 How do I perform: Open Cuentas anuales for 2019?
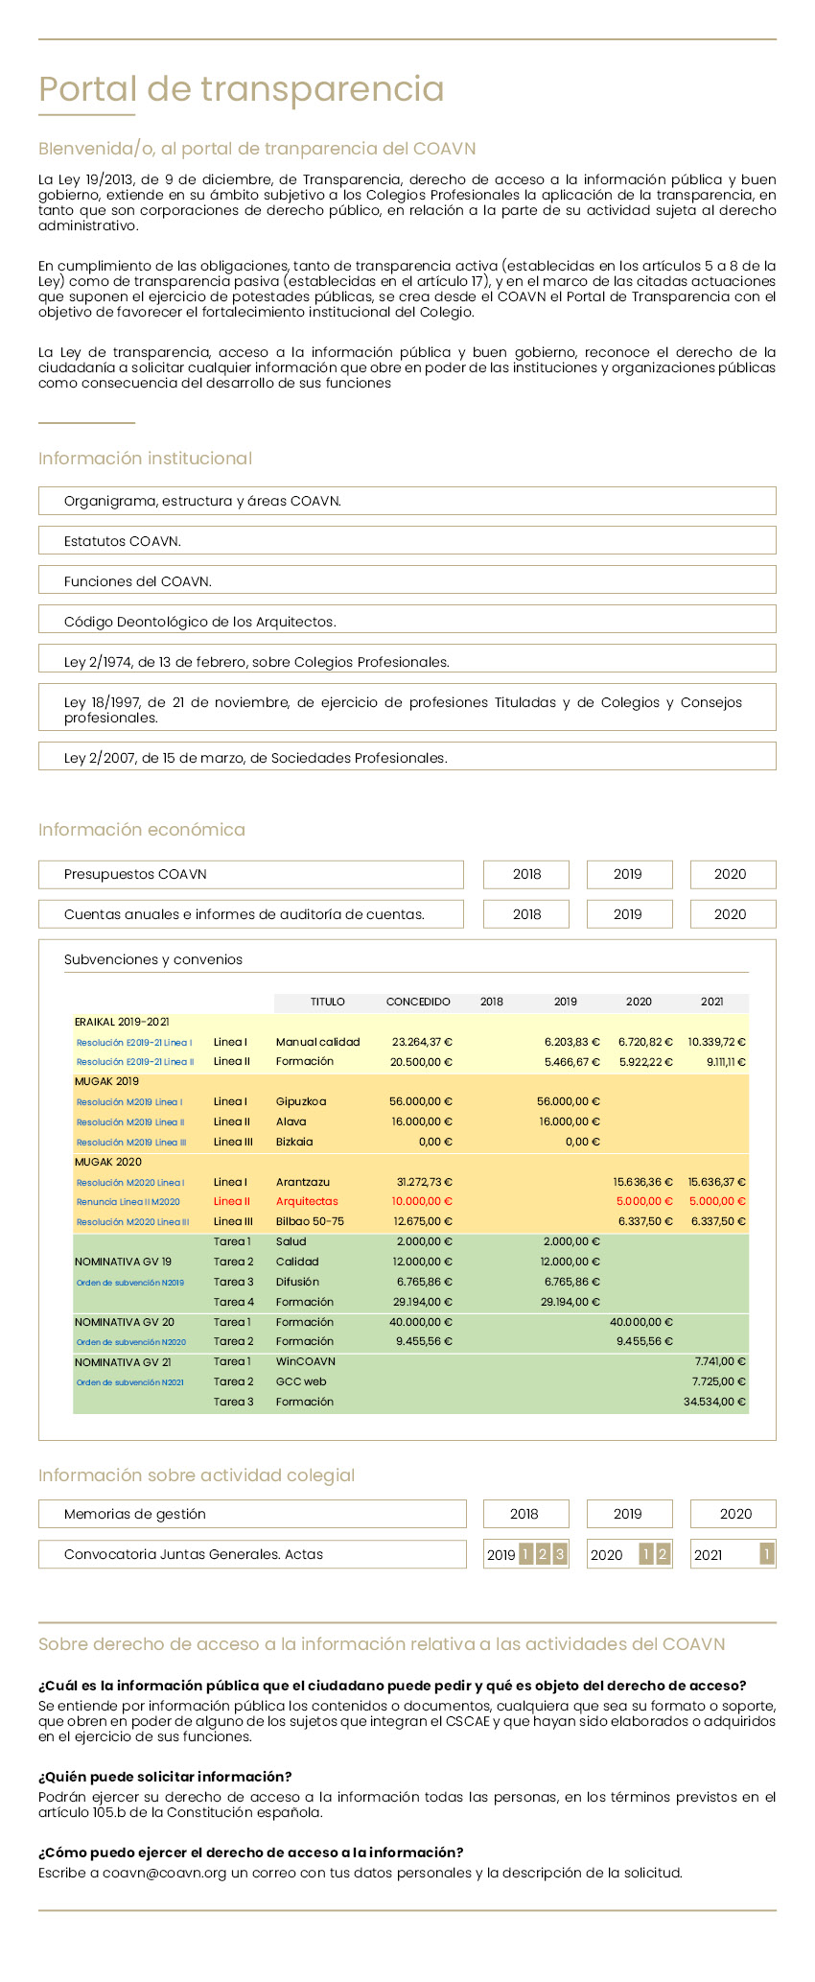pos(629,914)
